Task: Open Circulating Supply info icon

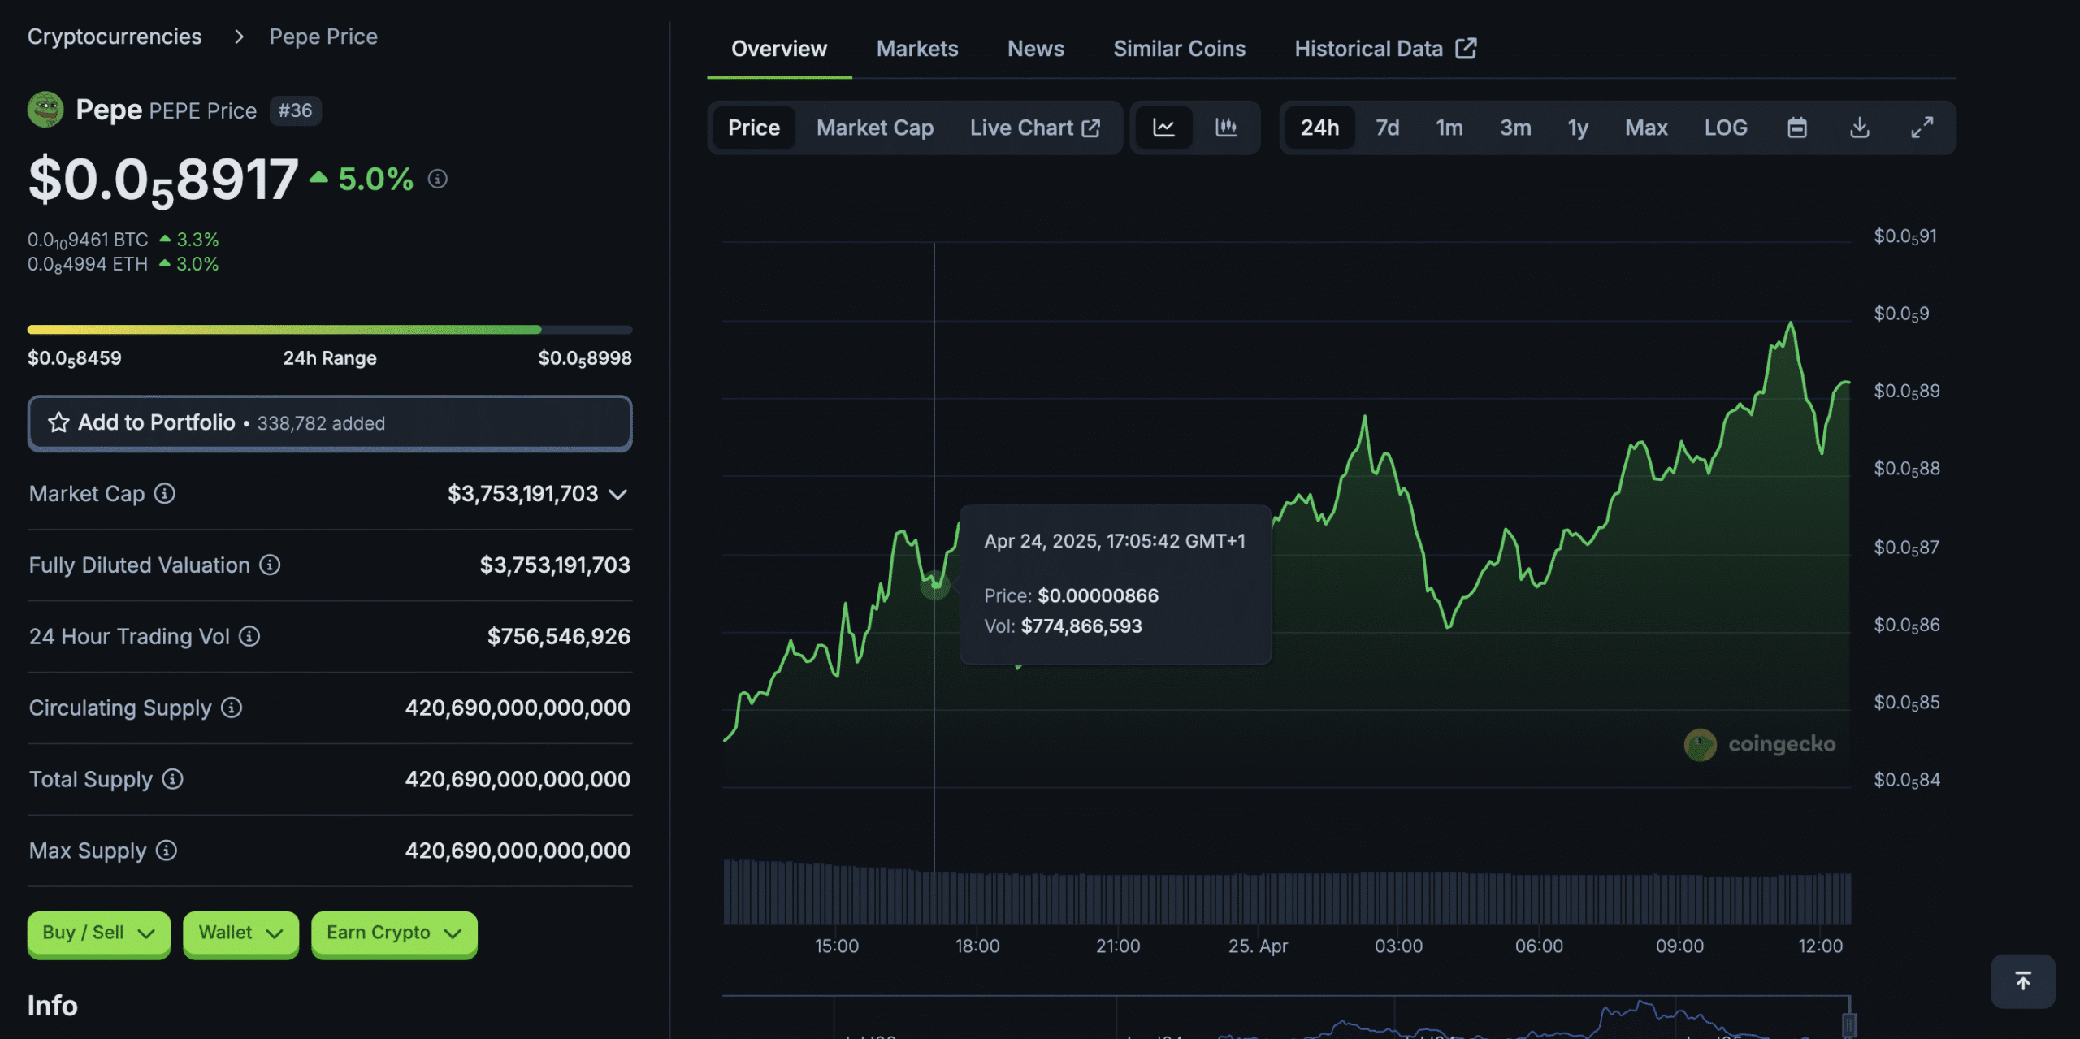Action: pyautogui.click(x=232, y=708)
